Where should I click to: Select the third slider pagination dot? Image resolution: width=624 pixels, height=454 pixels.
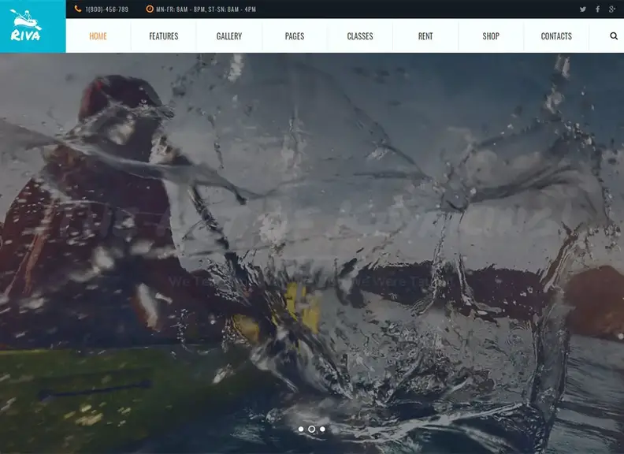[322, 429]
